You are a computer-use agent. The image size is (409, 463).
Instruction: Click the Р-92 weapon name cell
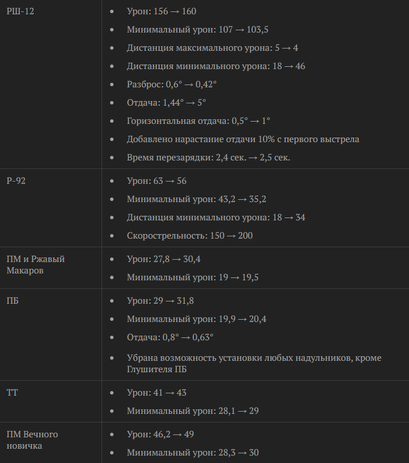click(16, 181)
